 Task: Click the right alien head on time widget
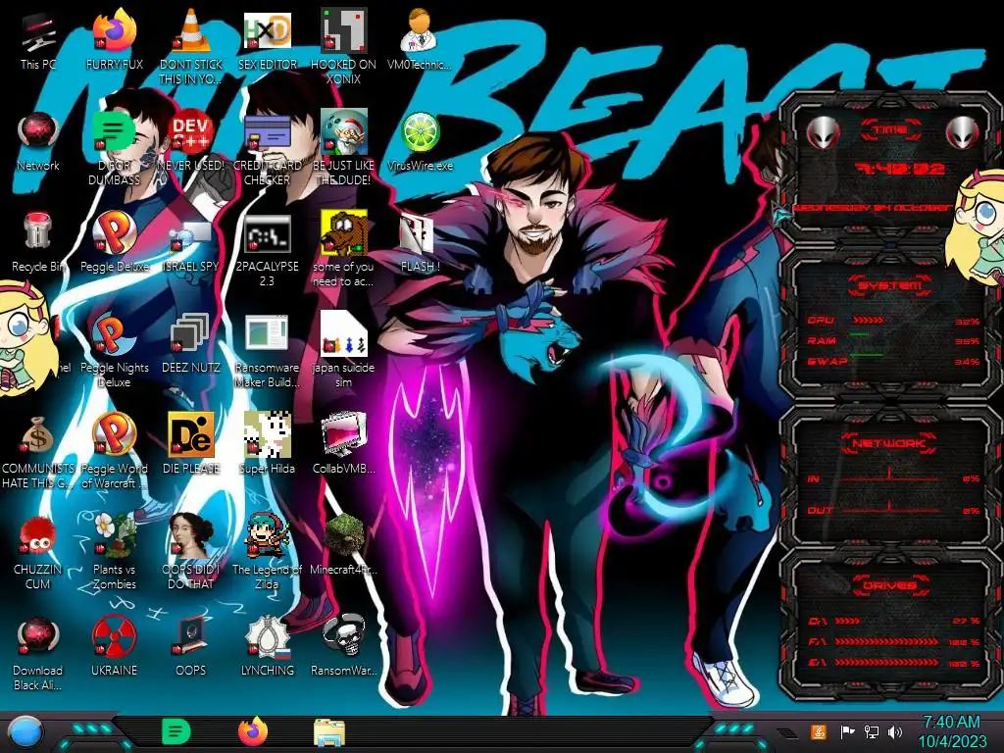coord(963,133)
